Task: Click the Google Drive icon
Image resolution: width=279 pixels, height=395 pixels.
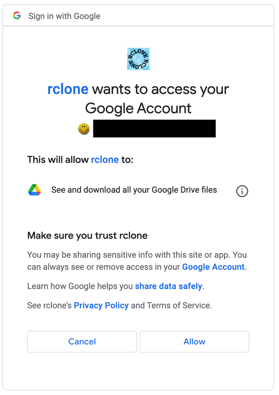Action: 34,190
